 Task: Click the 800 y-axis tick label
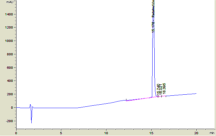(10, 54)
